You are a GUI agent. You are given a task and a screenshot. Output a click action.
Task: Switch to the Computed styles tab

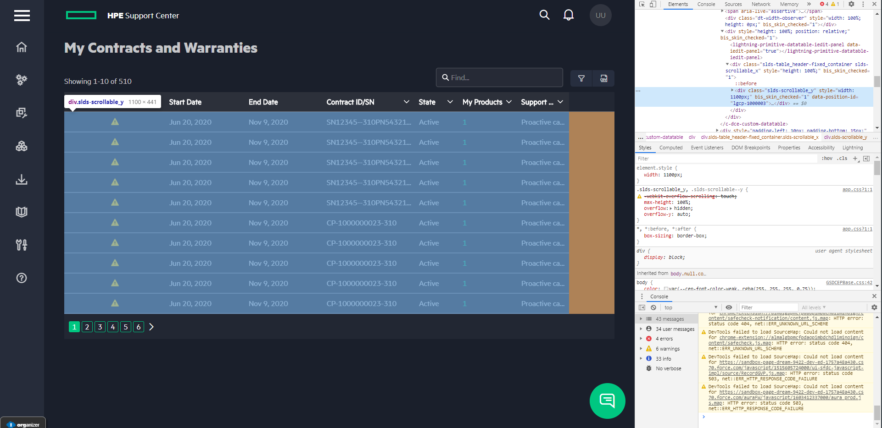tap(671, 148)
